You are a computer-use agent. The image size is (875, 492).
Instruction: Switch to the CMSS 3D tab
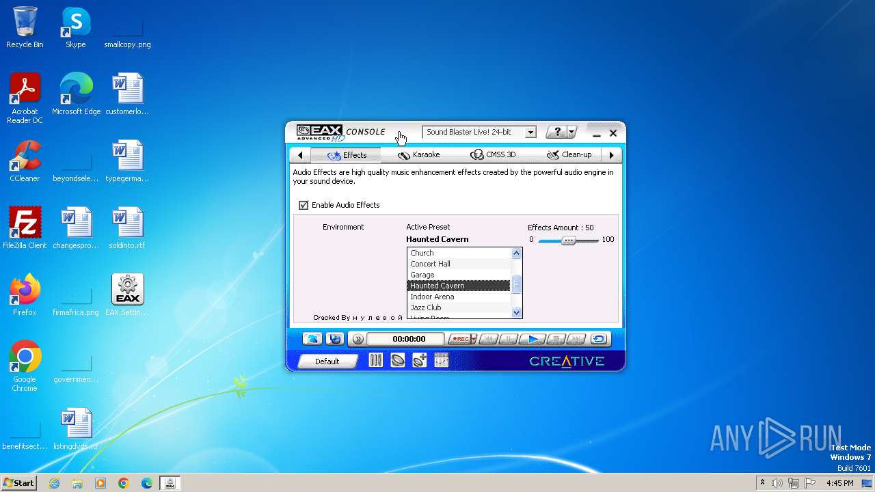pos(493,155)
